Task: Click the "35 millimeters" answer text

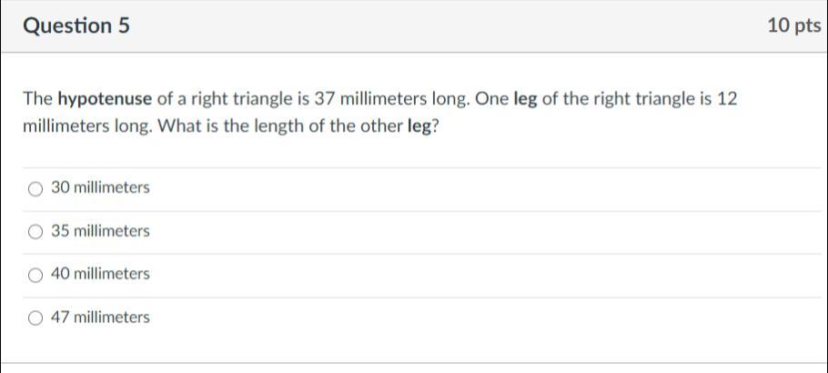Action: (100, 231)
